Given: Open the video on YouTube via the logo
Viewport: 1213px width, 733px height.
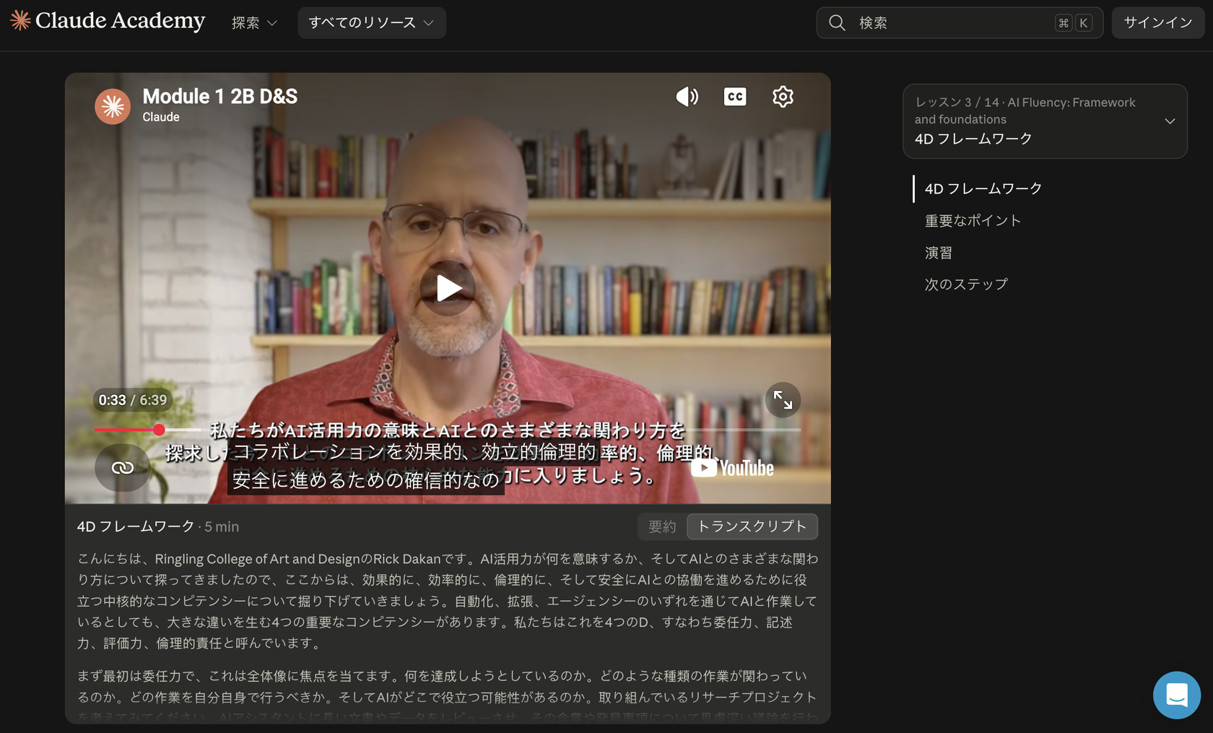Looking at the screenshot, I should tap(732, 468).
